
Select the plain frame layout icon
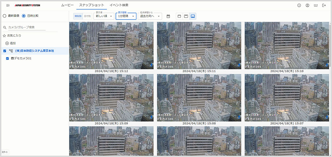179,16
